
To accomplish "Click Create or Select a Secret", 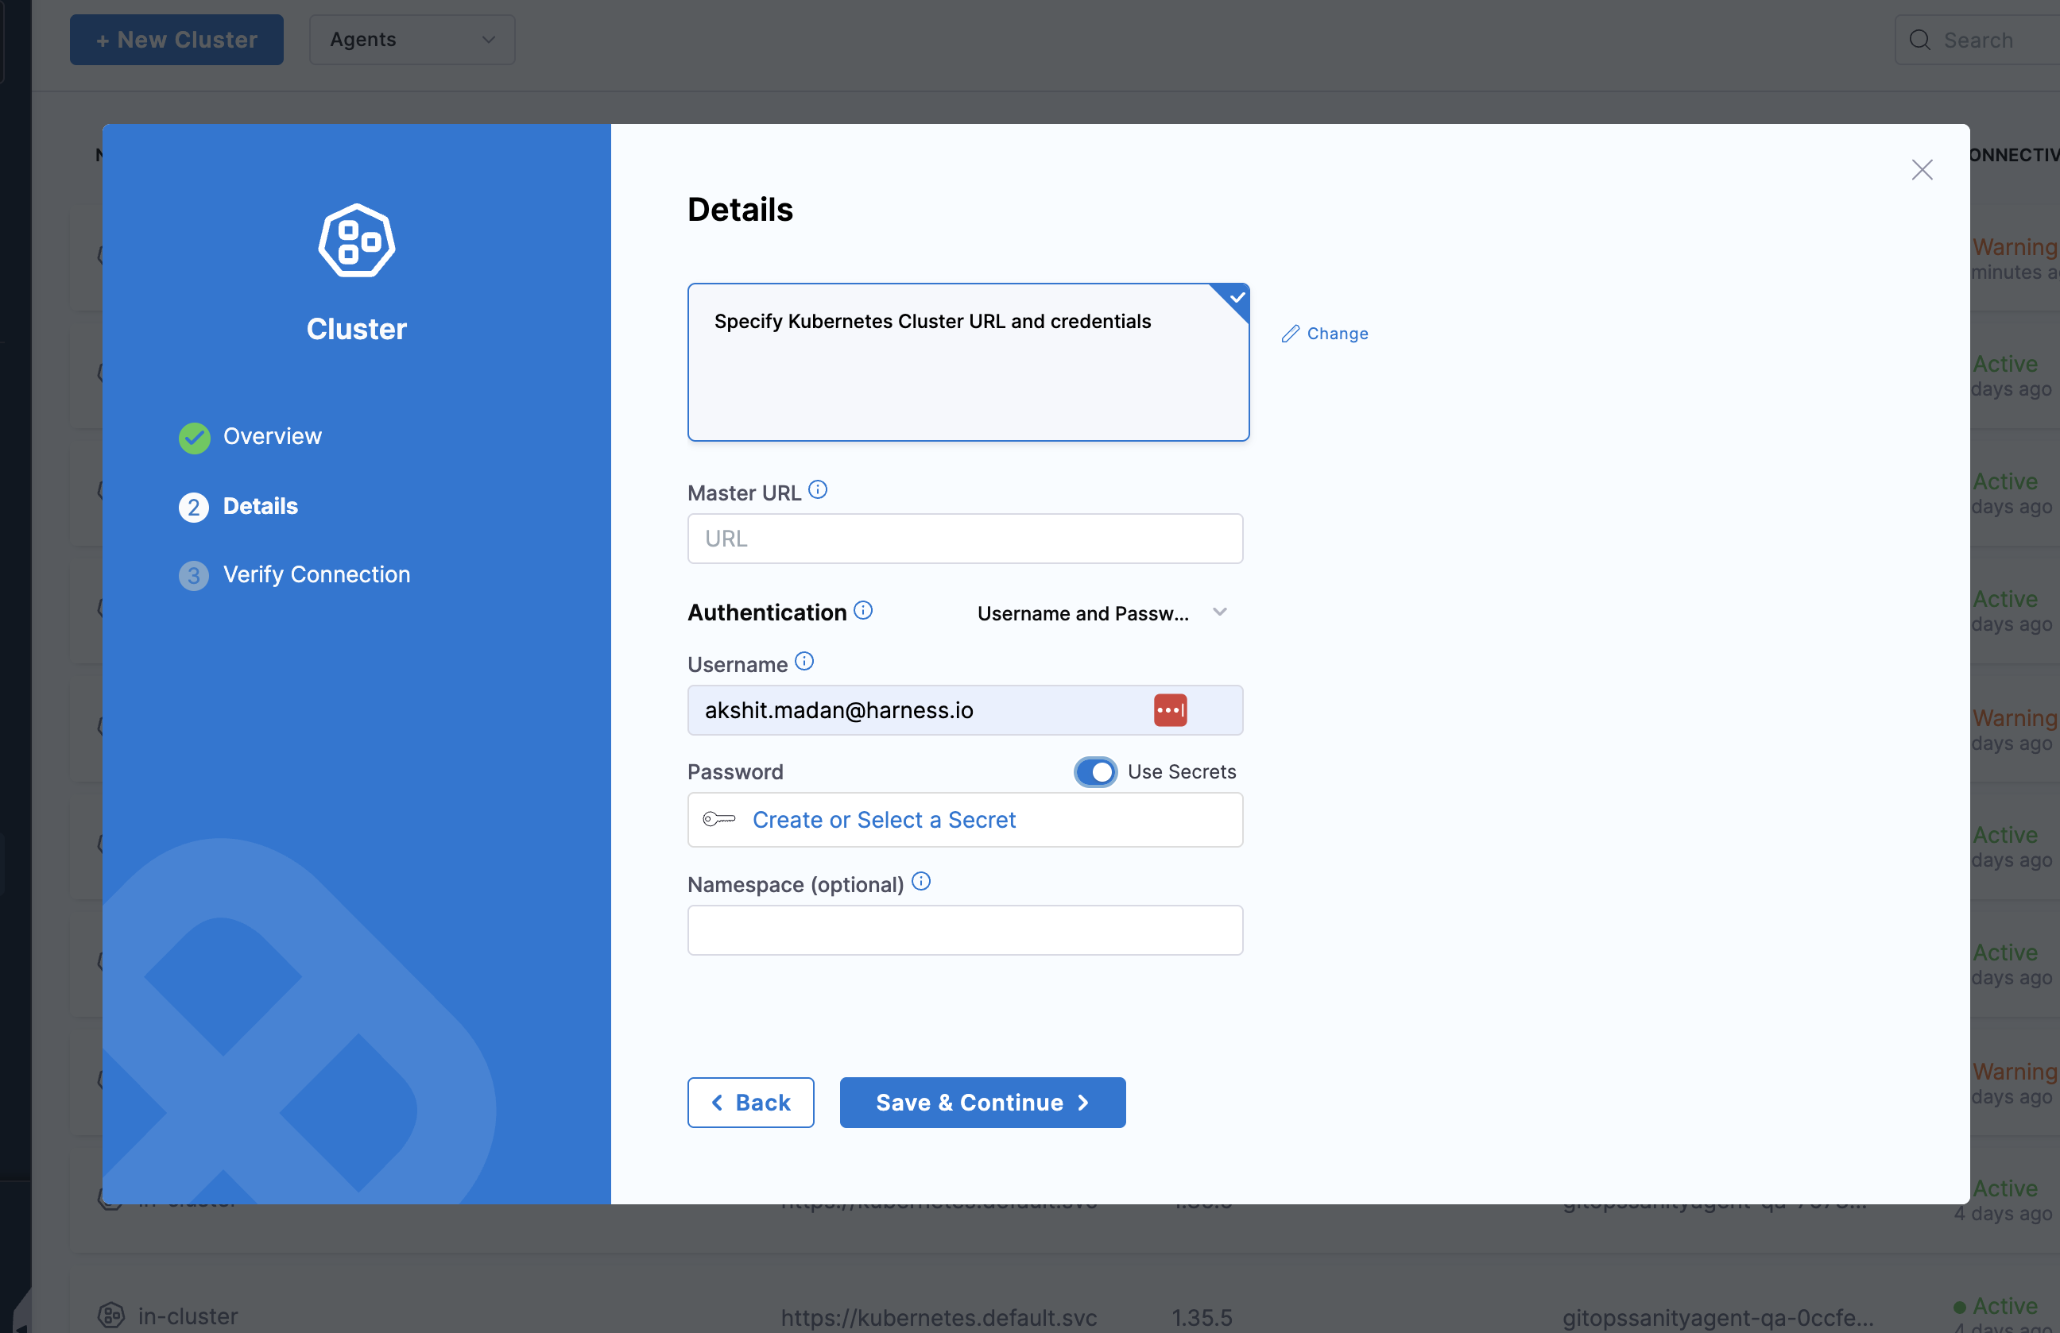I will (x=883, y=819).
